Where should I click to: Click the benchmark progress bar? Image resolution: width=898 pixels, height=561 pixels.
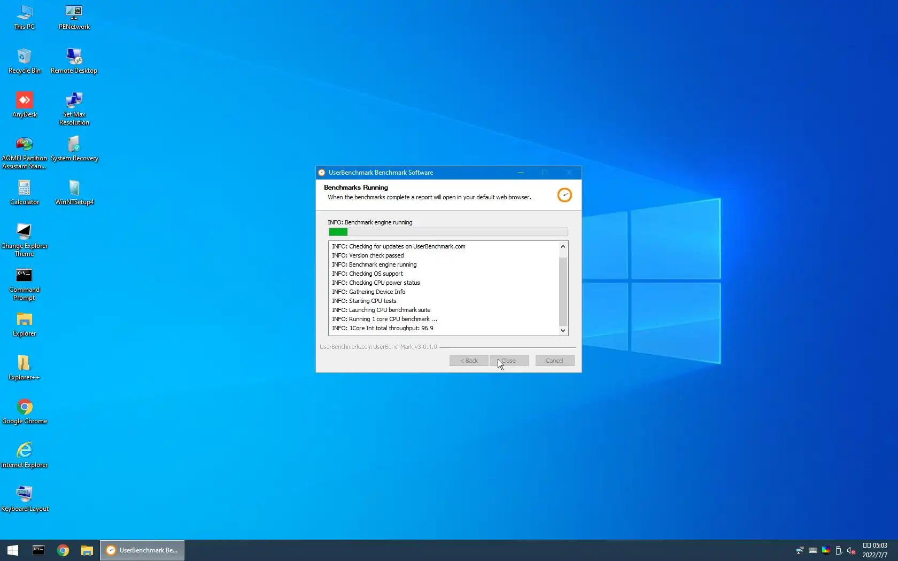[448, 232]
